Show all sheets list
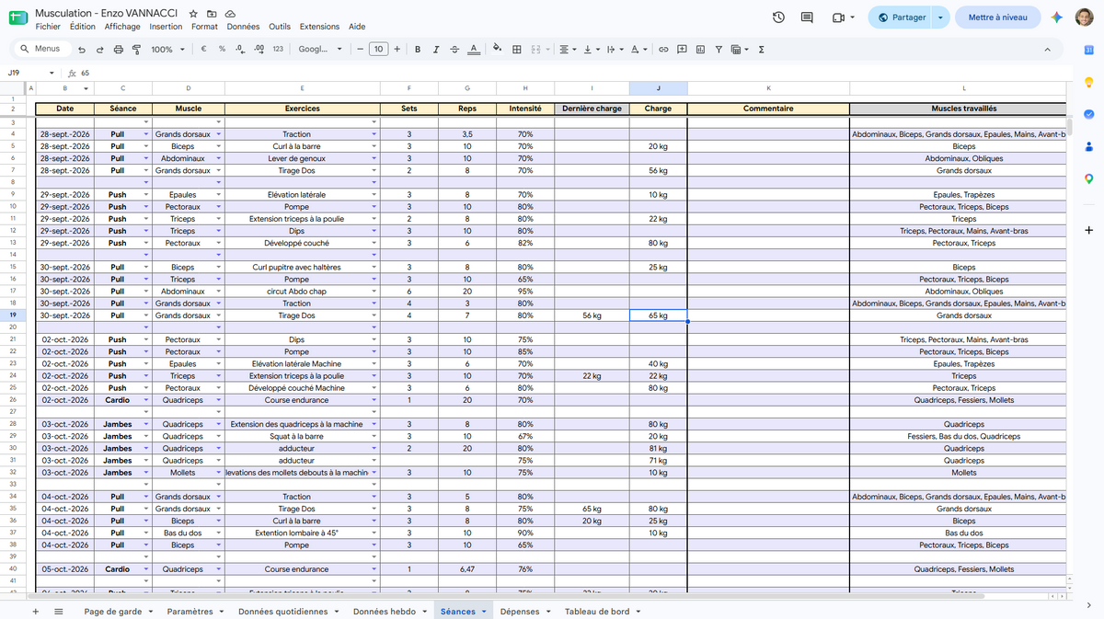The height and width of the screenshot is (619, 1104). [x=58, y=611]
